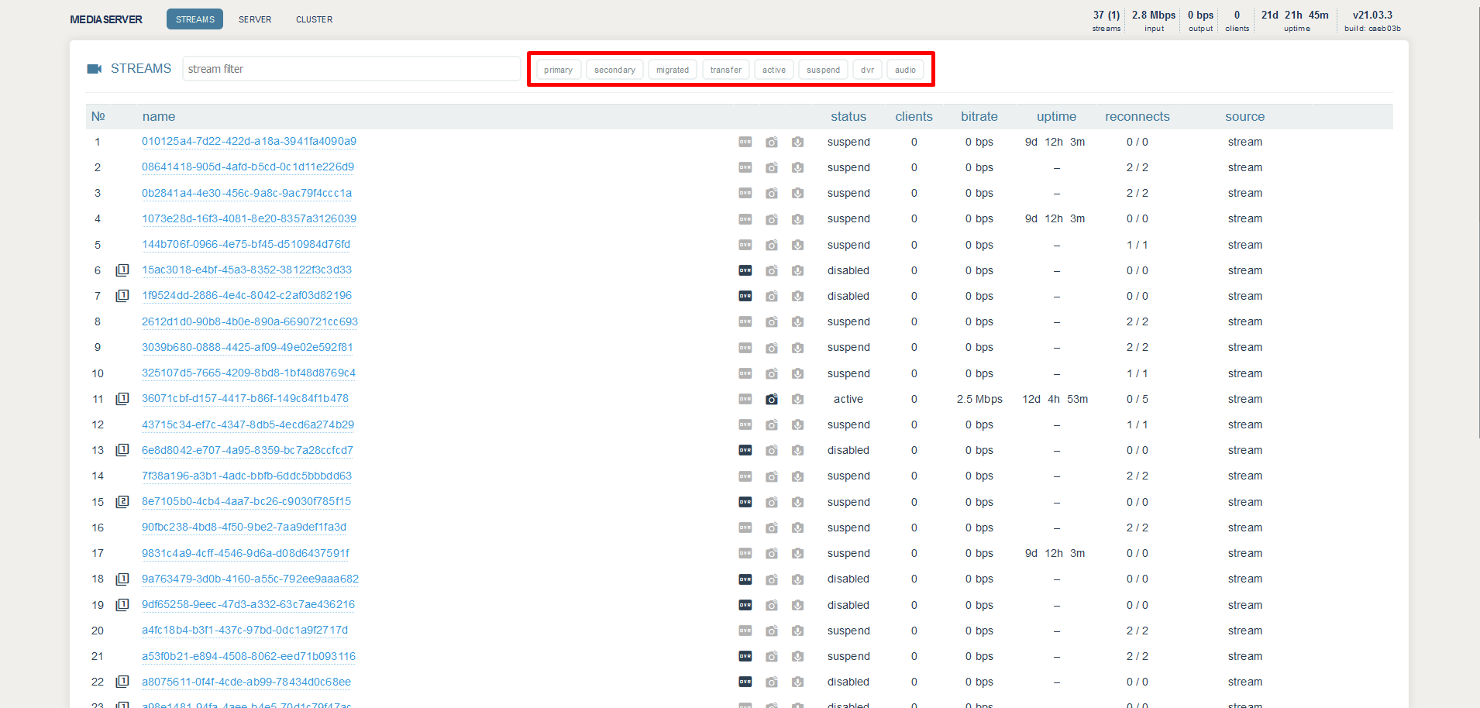Screen dimensions: 1480x708
Task: Enable the dvr filter tag
Action: (867, 70)
